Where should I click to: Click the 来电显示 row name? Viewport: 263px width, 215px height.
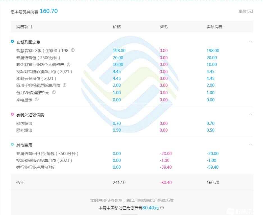pyautogui.click(x=24, y=100)
